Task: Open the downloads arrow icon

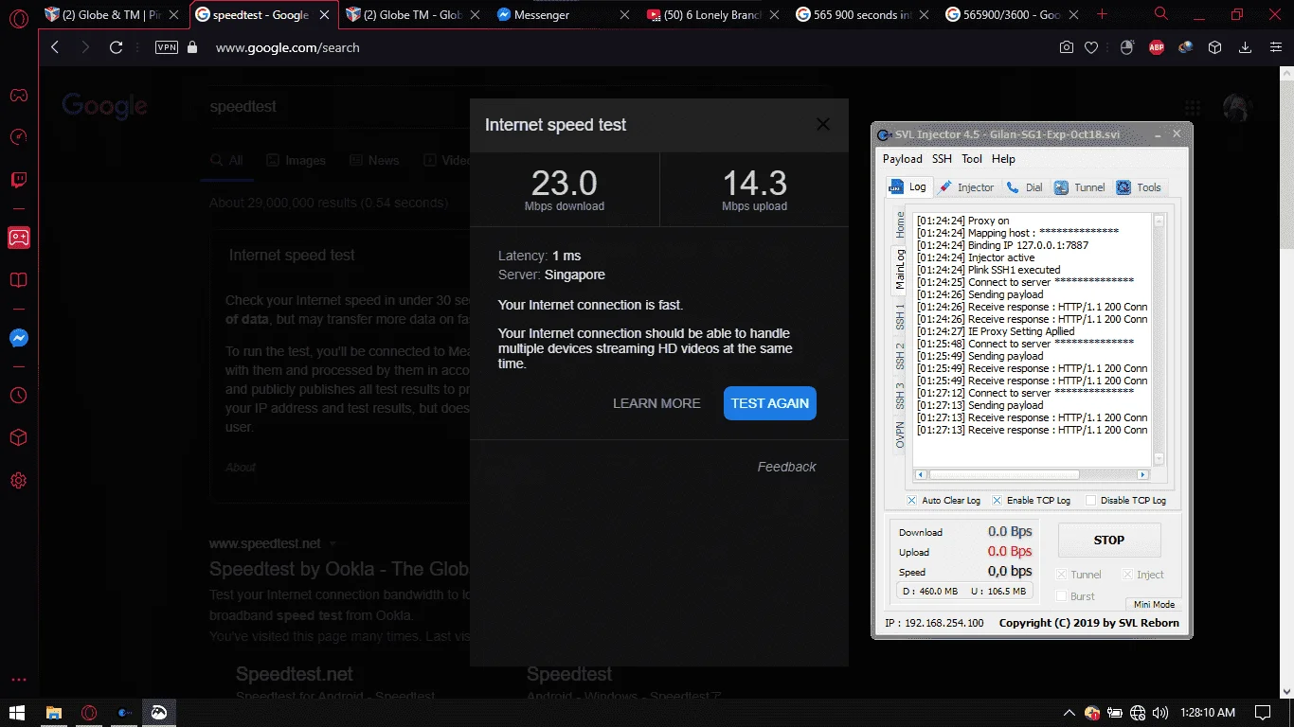Action: (1246, 47)
